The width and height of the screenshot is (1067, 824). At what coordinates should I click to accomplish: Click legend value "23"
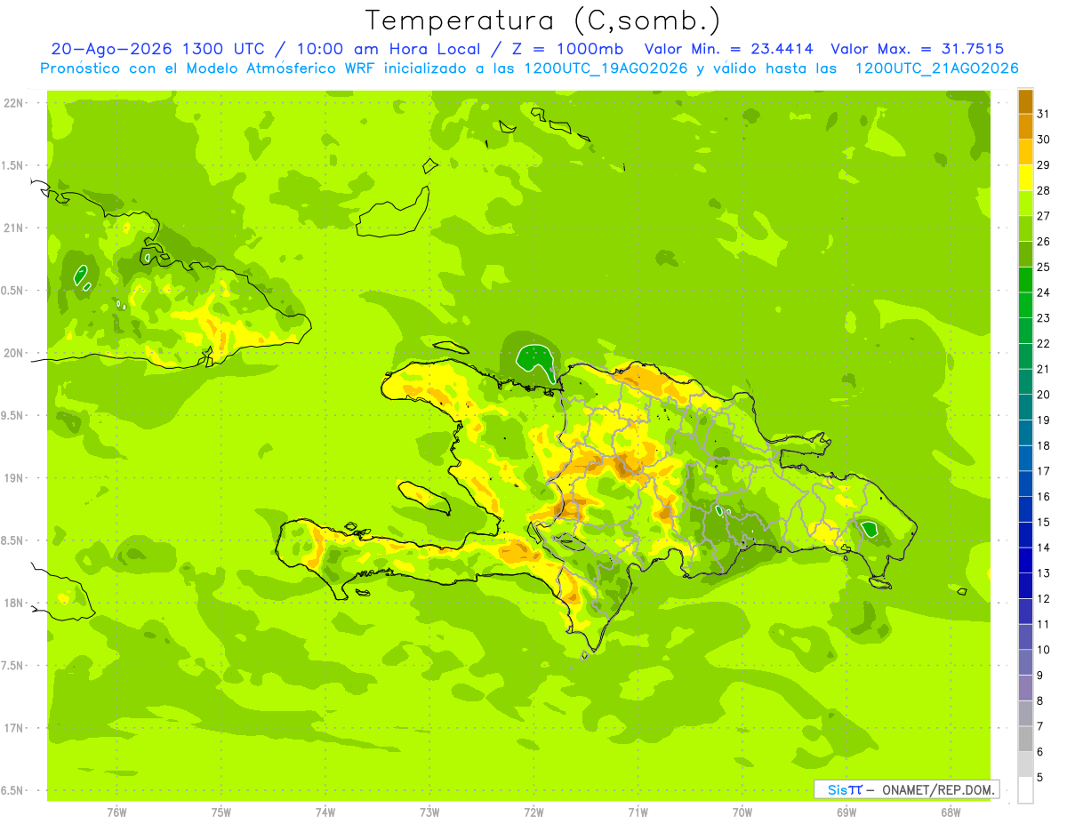tap(1044, 318)
